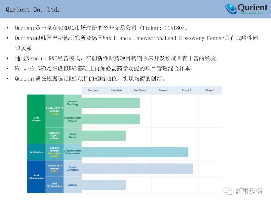Click the Asthma indication cell

(73, 185)
